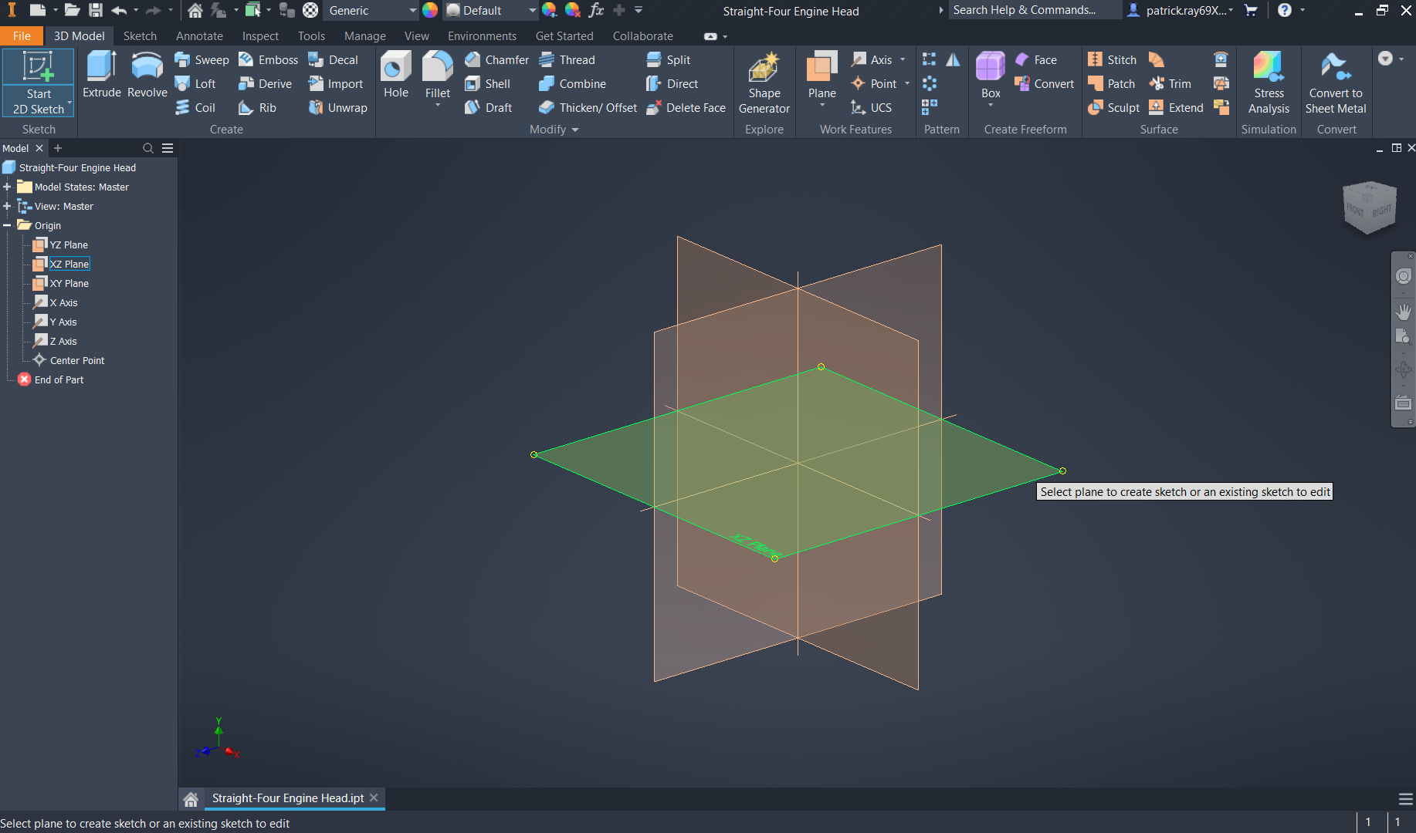Screen dimensions: 1416x833
Task: Collapse the Origin folder
Action: coord(7,226)
